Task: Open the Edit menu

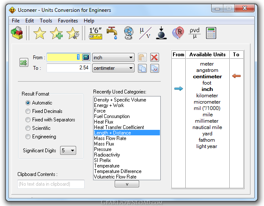Action: click(x=30, y=21)
